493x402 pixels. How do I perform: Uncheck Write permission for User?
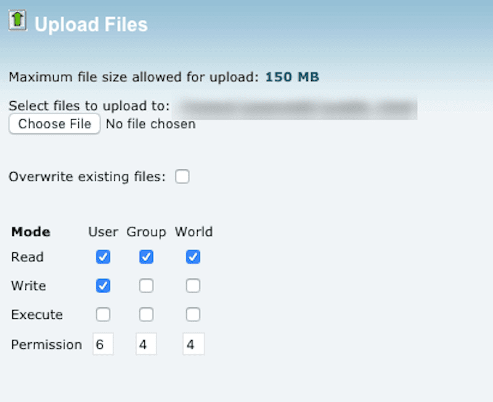coord(103,285)
